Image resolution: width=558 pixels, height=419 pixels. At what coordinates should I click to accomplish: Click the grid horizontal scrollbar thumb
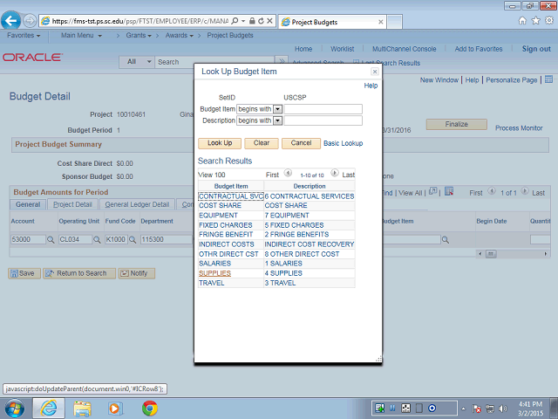pos(491,254)
